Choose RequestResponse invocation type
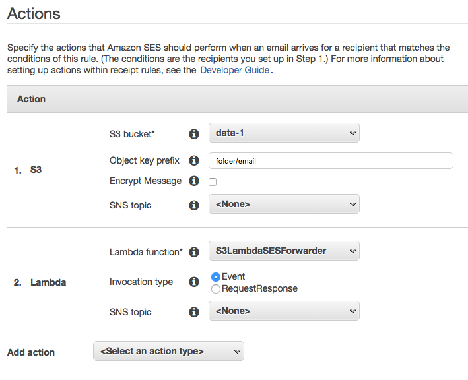Screen dimensions: 468x380 click(x=215, y=289)
